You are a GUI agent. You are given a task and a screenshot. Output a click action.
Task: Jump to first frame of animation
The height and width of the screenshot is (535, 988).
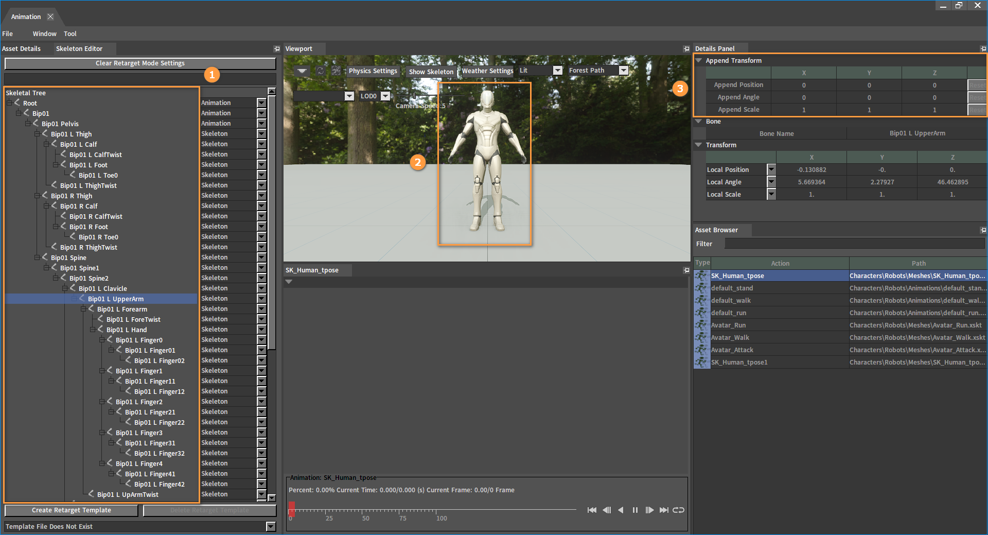pyautogui.click(x=592, y=510)
